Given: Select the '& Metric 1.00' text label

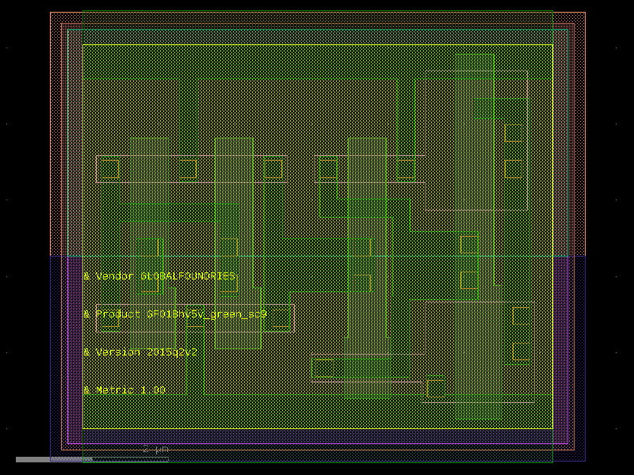Looking at the screenshot, I should tap(124, 390).
